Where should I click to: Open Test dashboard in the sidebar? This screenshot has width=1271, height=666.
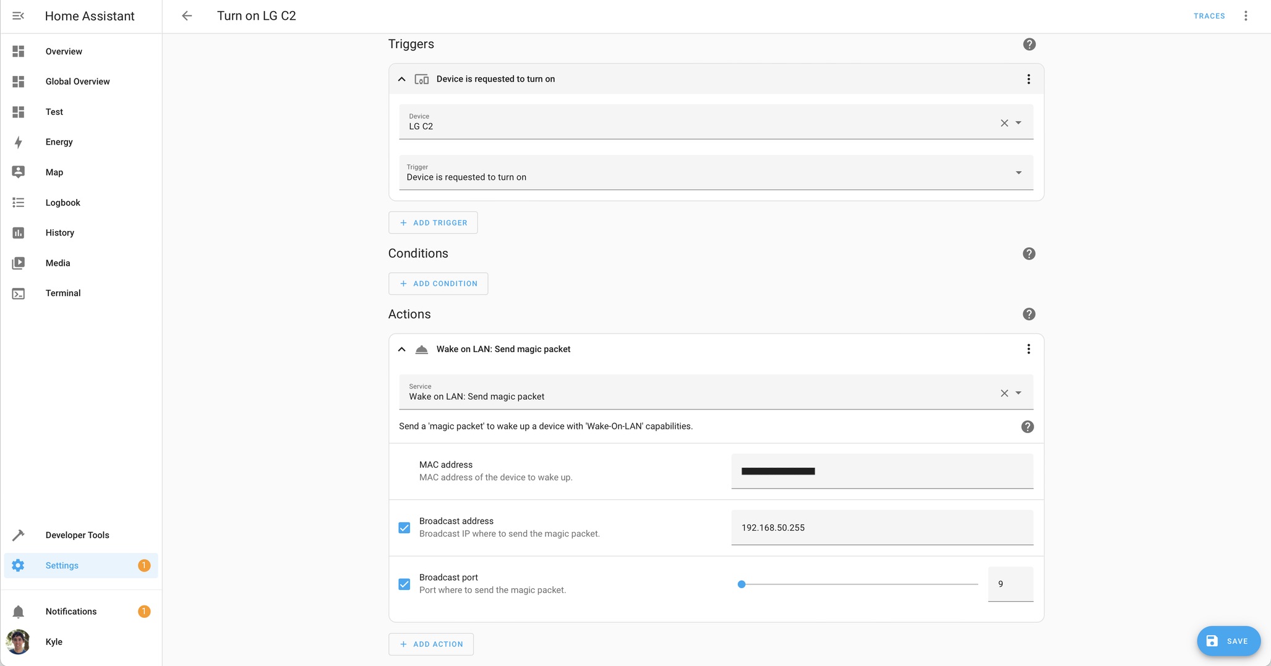[81, 112]
